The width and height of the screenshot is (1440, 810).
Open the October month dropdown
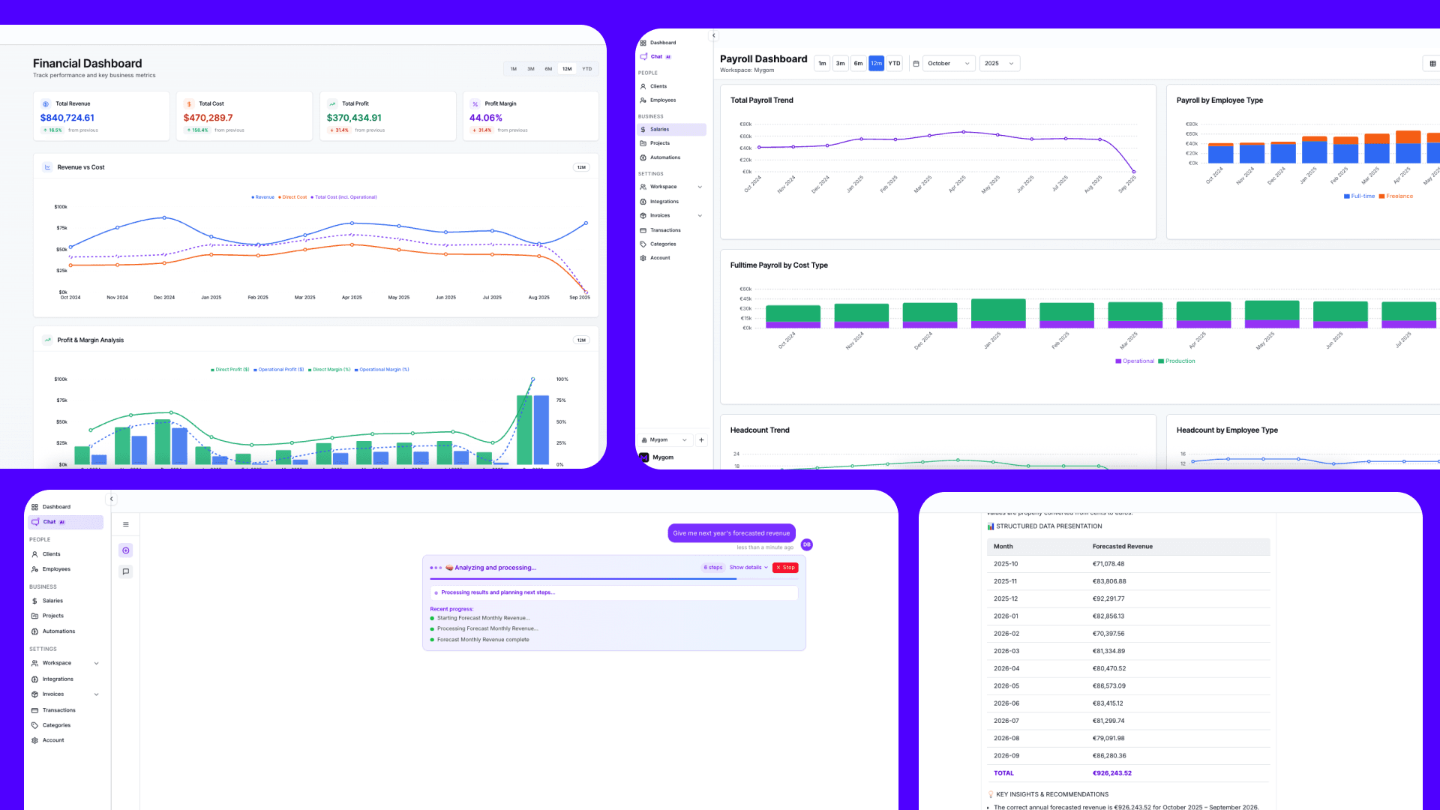pyautogui.click(x=947, y=63)
